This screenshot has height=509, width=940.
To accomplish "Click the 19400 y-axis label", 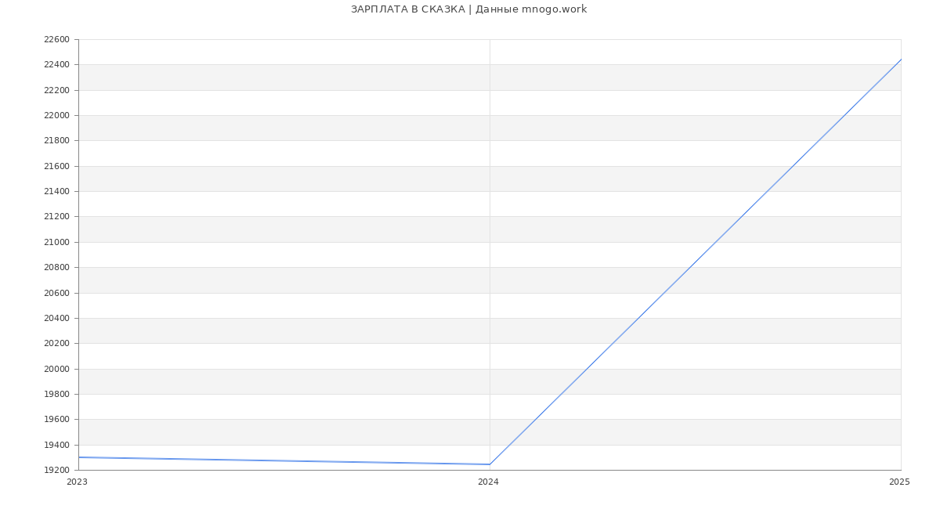I will click(56, 445).
